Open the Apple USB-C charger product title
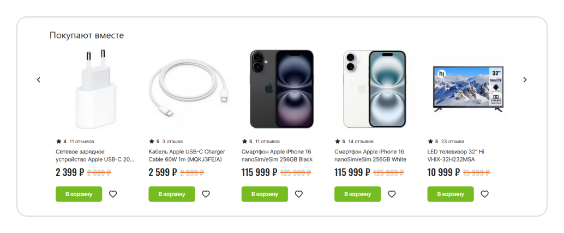564x233 pixels. pyautogui.click(x=95, y=155)
